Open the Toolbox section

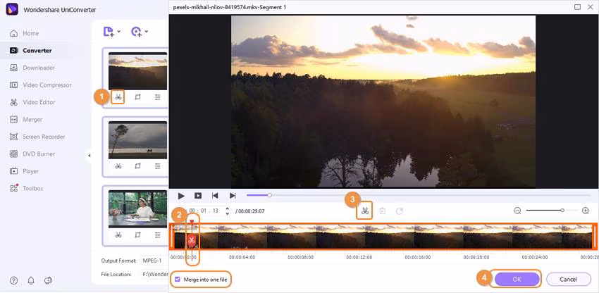pyautogui.click(x=27, y=188)
